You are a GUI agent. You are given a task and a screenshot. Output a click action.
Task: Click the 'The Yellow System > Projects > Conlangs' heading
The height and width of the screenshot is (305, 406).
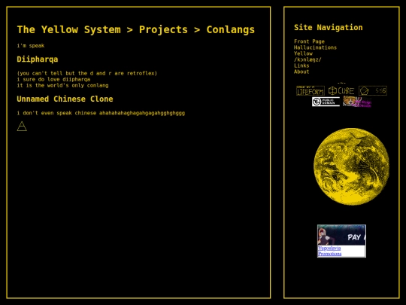click(x=136, y=29)
